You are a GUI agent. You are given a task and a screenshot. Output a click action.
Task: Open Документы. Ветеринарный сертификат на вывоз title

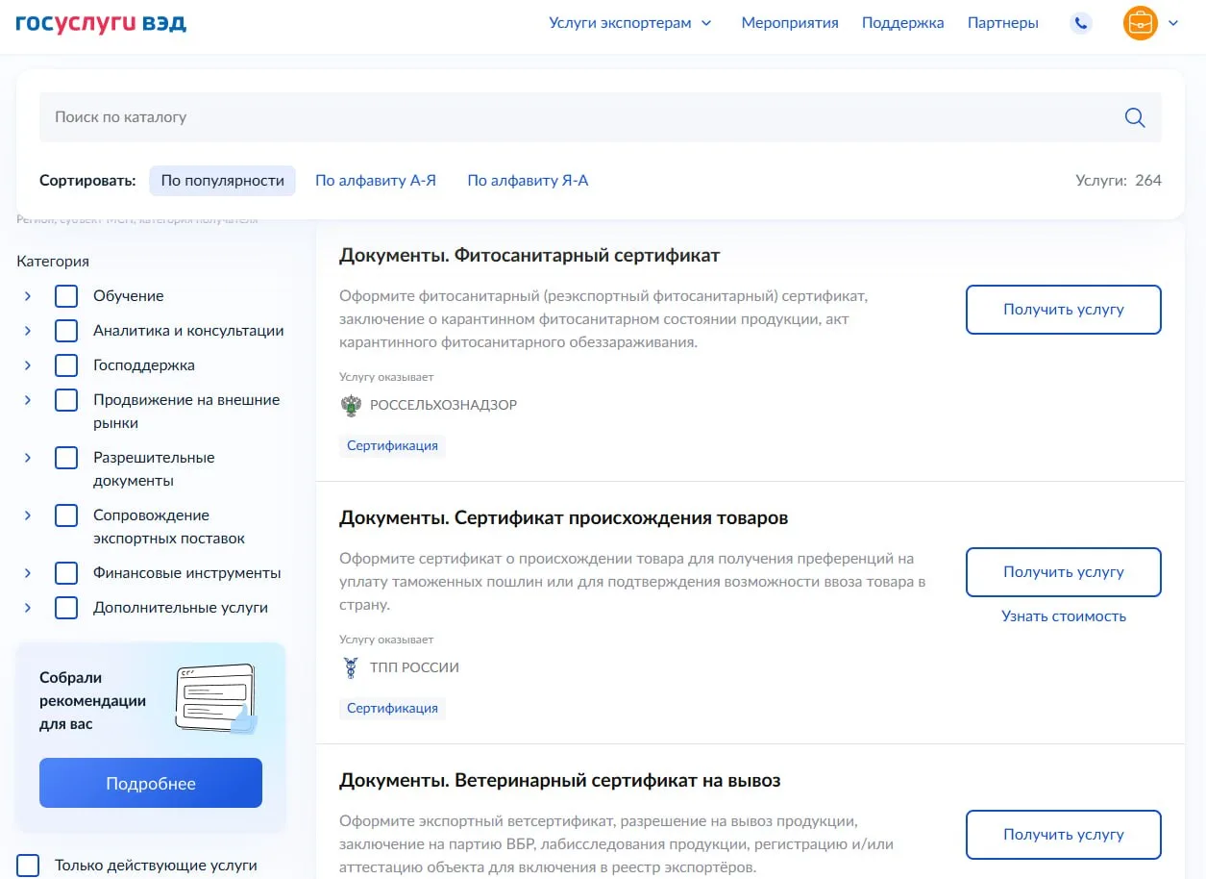coord(559,781)
